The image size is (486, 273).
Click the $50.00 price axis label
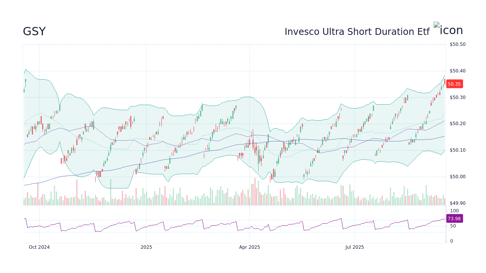458,177
